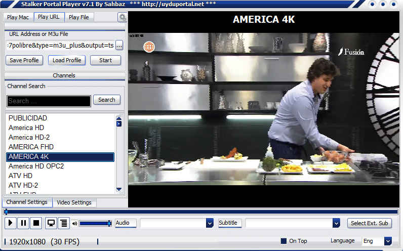Viewport: 403px width, 251px height.
Task: Expand the Language dropdown
Action: pos(388,241)
